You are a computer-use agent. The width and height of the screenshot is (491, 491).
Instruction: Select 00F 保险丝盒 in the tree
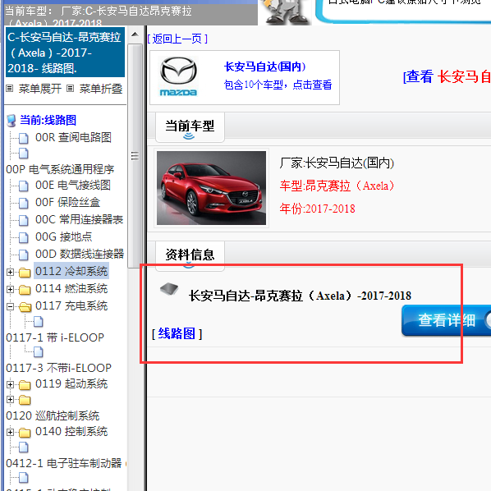pos(67,203)
